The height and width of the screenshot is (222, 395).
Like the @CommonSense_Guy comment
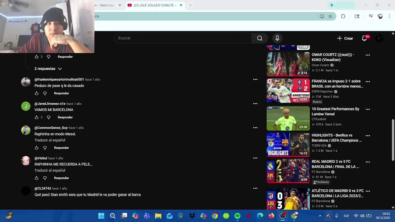coord(36,148)
